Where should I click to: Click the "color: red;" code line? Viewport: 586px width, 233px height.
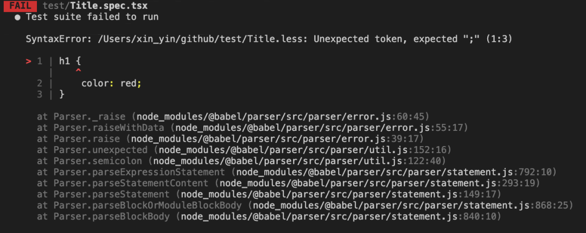coord(111,83)
